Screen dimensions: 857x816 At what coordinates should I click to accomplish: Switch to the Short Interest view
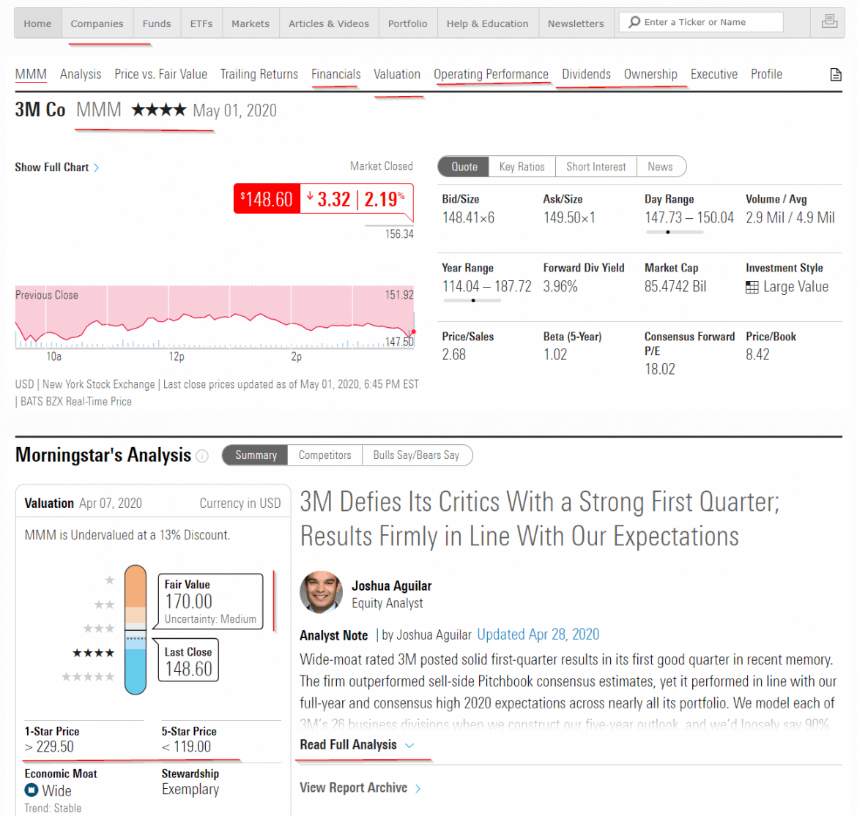coord(596,166)
